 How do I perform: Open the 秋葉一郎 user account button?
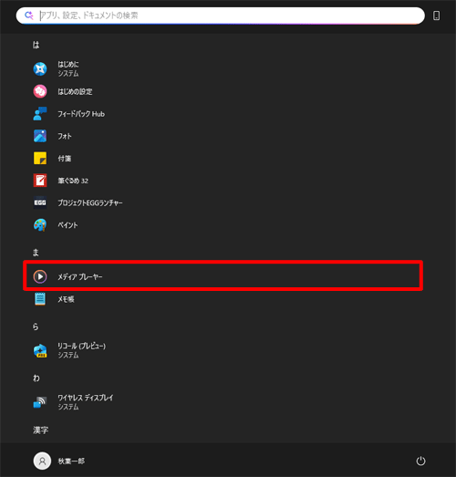click(x=59, y=461)
